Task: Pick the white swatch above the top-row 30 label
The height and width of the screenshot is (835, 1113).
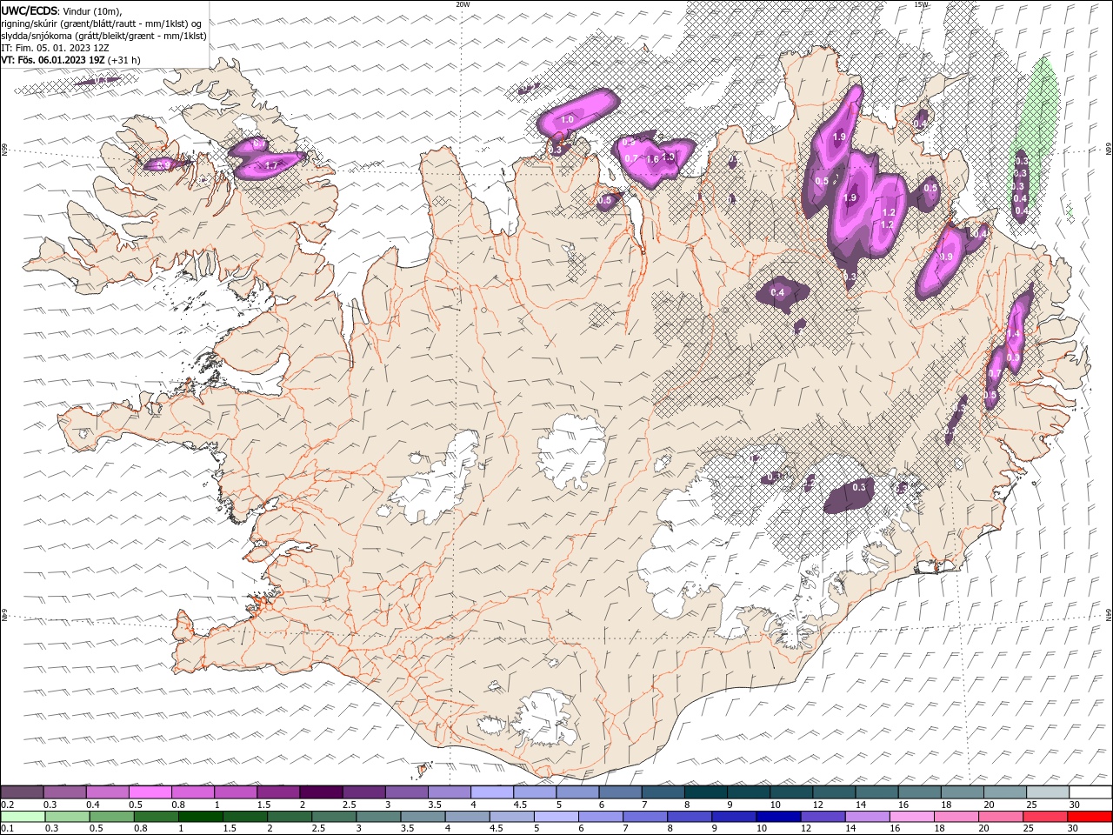Action: (x=1091, y=792)
